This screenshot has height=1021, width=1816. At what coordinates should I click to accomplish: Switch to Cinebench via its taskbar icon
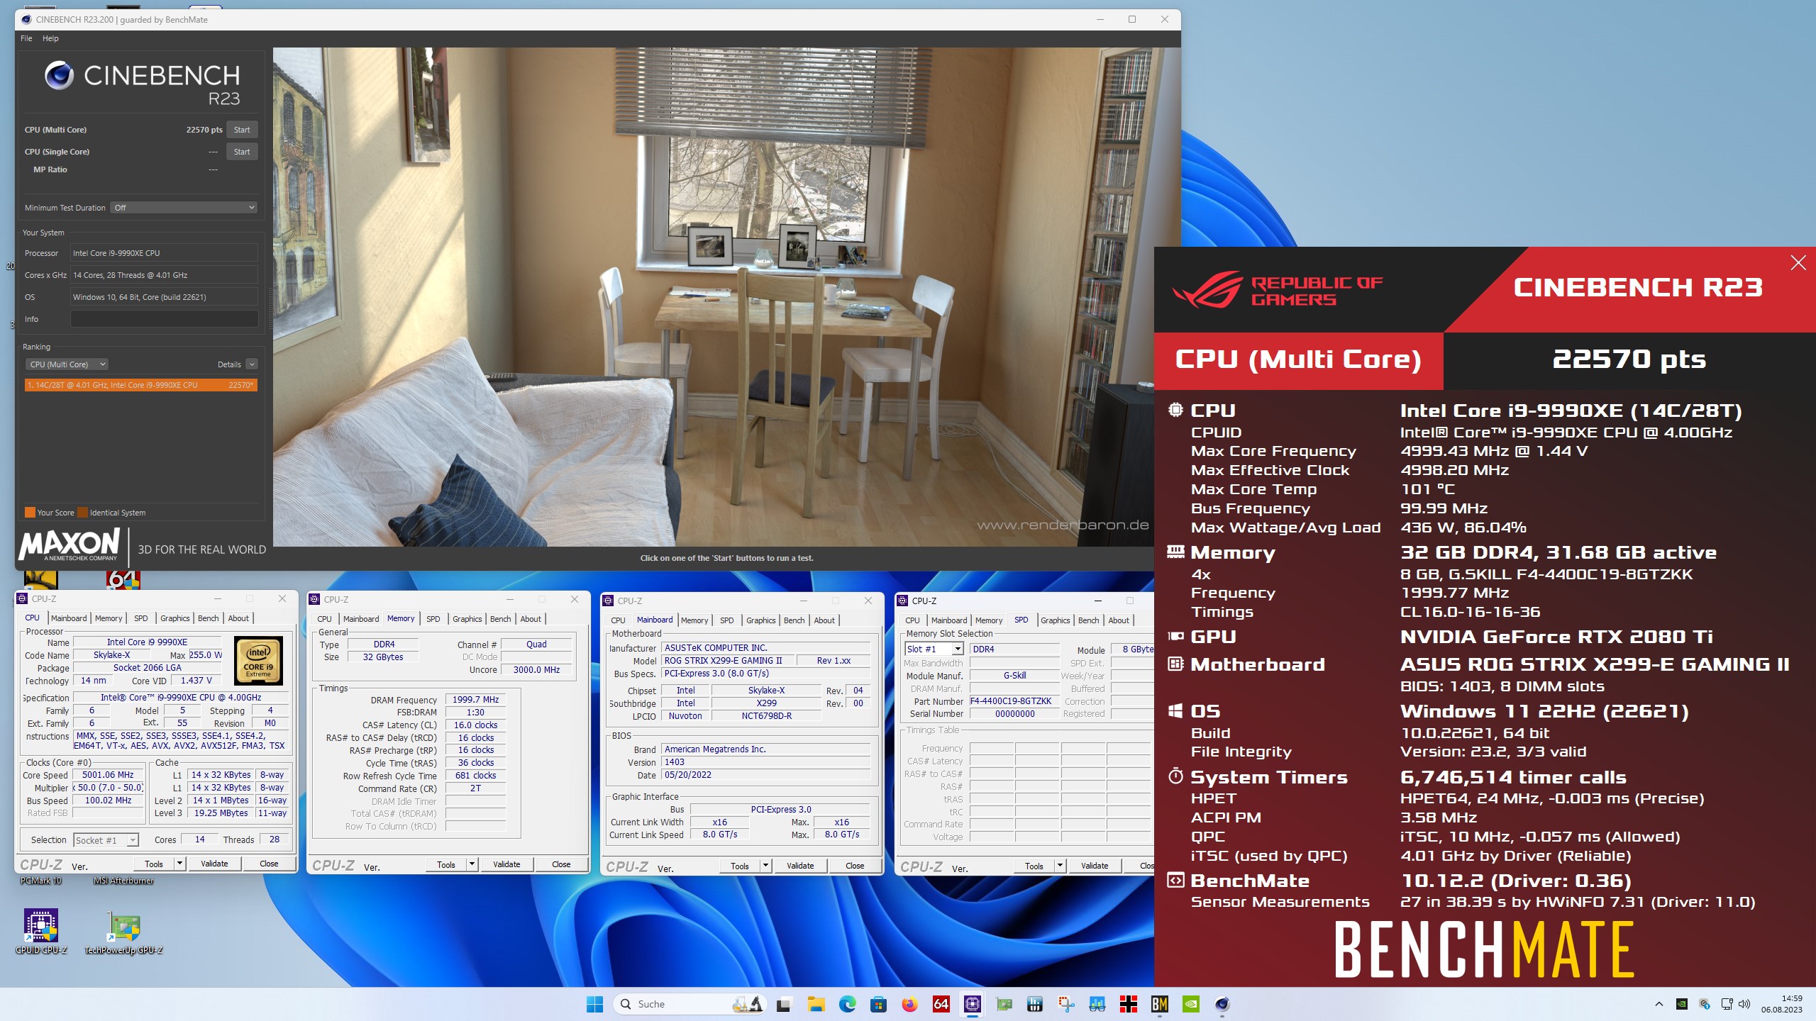1222,1004
